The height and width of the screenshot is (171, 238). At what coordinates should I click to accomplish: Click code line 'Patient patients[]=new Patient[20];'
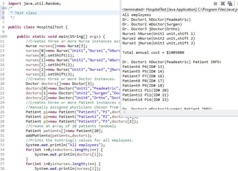(x=64, y=131)
